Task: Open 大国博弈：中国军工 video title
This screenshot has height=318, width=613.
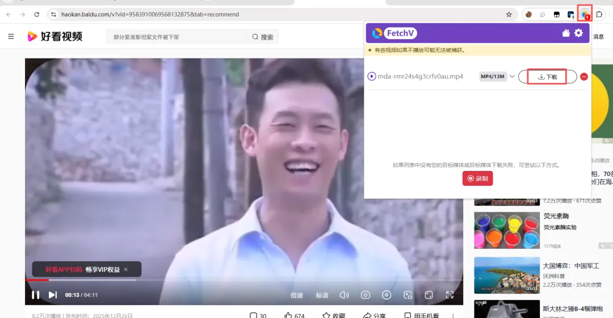Action: tap(571, 266)
